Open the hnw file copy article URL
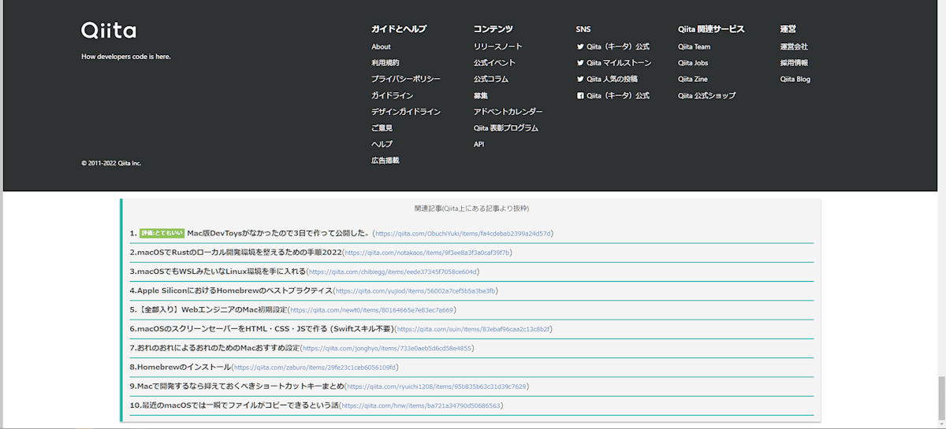 click(x=421, y=406)
